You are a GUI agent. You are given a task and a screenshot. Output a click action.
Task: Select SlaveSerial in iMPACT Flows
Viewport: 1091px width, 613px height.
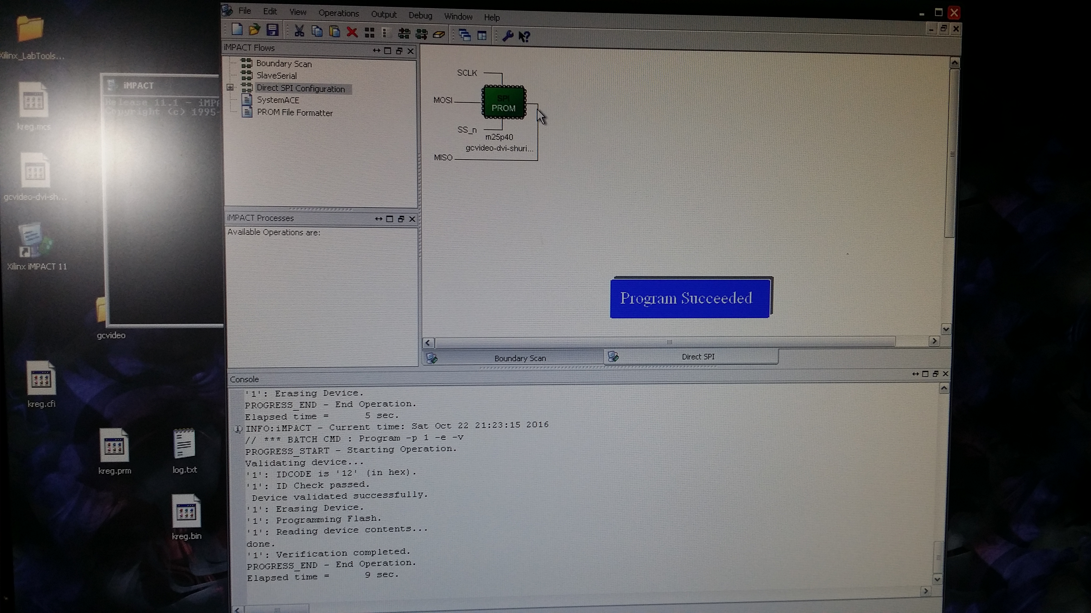coord(276,76)
